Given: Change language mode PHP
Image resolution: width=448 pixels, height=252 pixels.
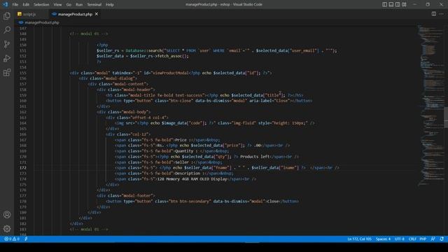Looking at the screenshot, I should [423, 239].
